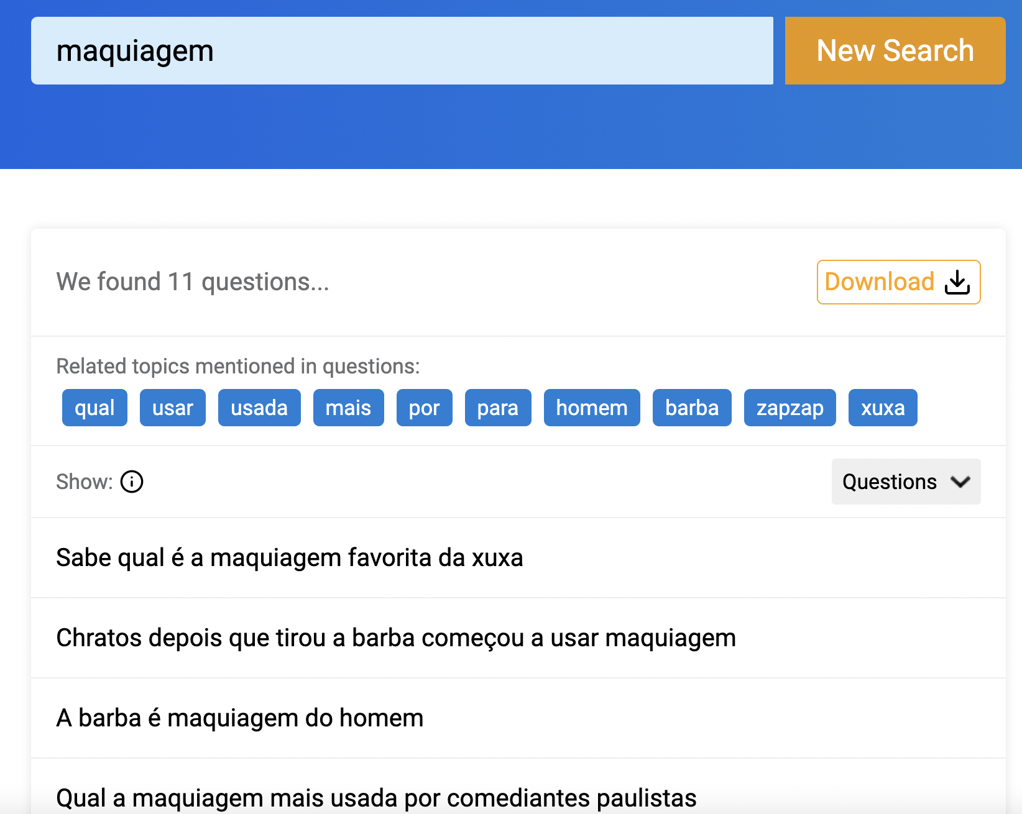Select the 'qual' topic pill
Viewport: 1022px width, 814px height.
click(x=94, y=408)
